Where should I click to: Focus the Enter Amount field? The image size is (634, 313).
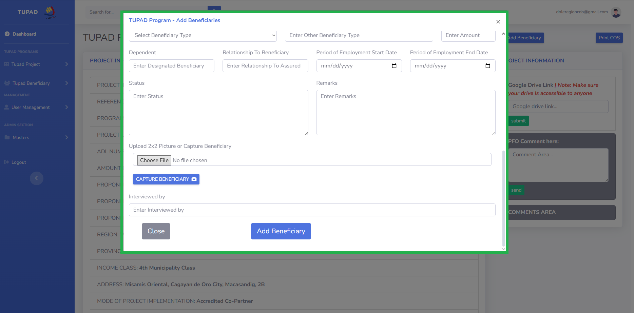(468, 35)
